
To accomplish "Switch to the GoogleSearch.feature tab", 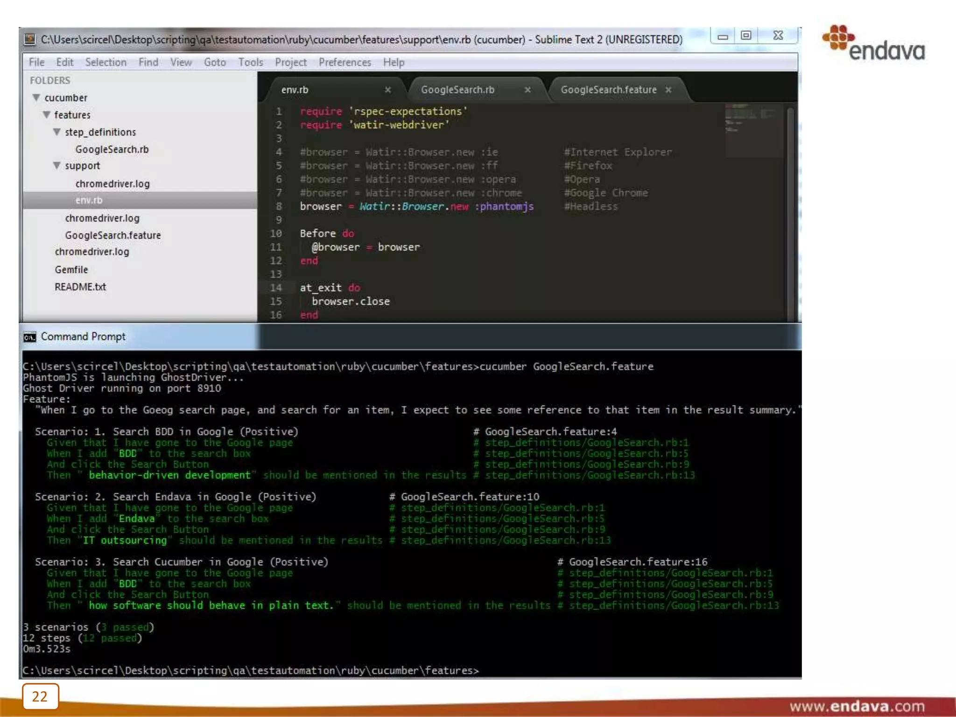I will coord(608,90).
